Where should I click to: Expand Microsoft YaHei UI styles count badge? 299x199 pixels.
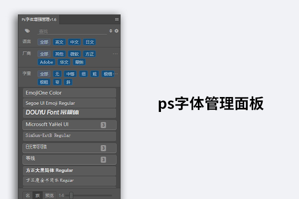[x=103, y=125]
